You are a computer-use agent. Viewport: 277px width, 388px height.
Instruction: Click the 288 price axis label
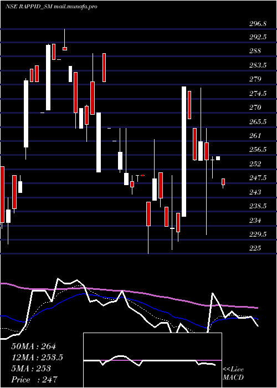click(255, 51)
